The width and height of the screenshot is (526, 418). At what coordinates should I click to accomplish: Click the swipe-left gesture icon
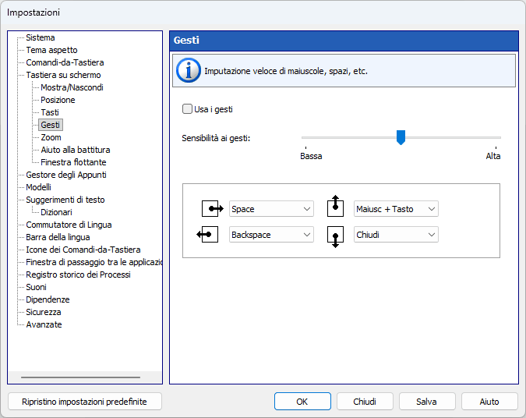(207, 235)
